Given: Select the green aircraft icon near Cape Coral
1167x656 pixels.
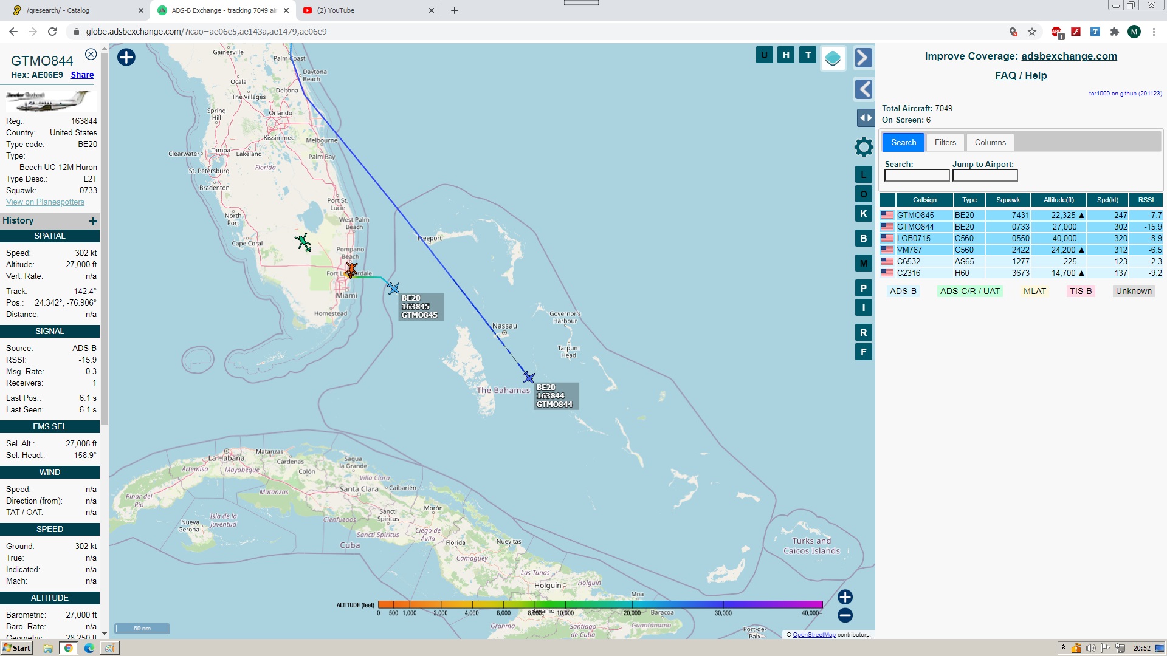Looking at the screenshot, I should coord(303,242).
